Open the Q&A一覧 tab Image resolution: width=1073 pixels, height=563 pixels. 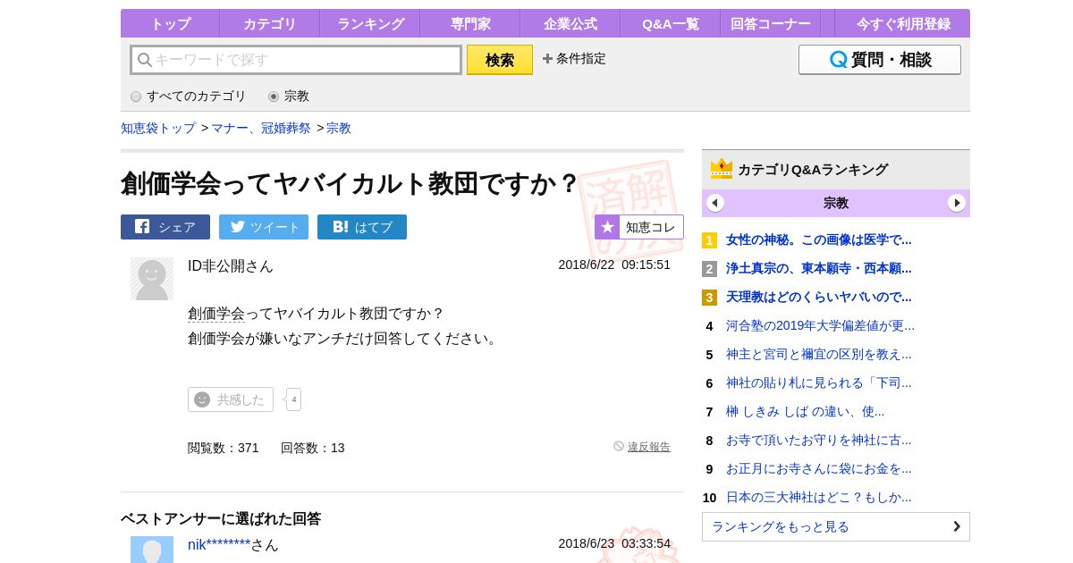671,24
